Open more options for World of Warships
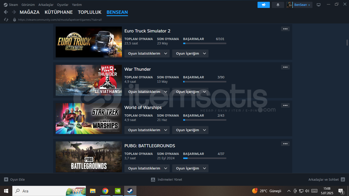349x196 pixels. 285,105
